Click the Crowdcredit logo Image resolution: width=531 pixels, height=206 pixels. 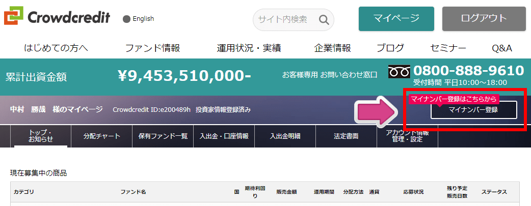coord(57,17)
